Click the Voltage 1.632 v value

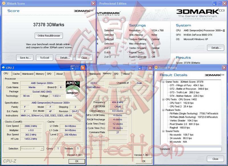pos(56,96)
